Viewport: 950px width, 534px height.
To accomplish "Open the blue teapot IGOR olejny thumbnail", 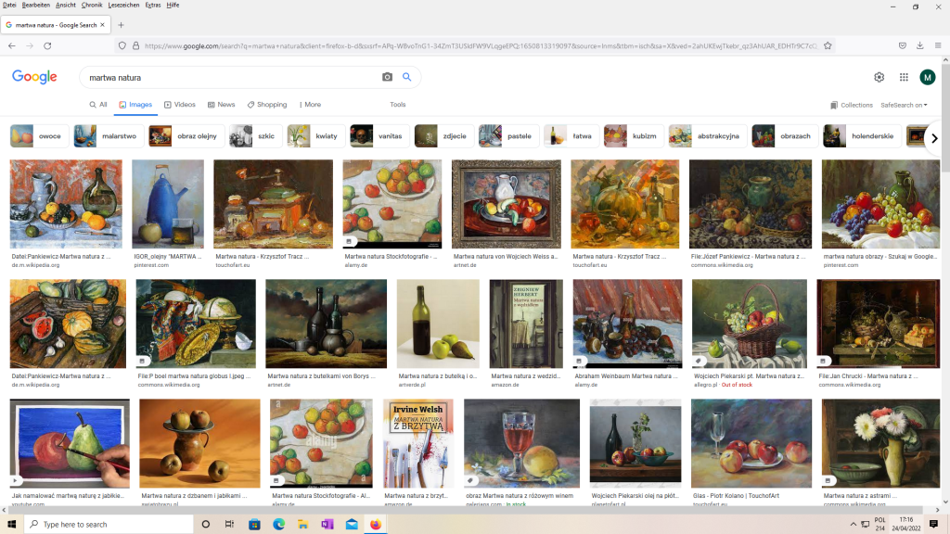I will coord(167,204).
